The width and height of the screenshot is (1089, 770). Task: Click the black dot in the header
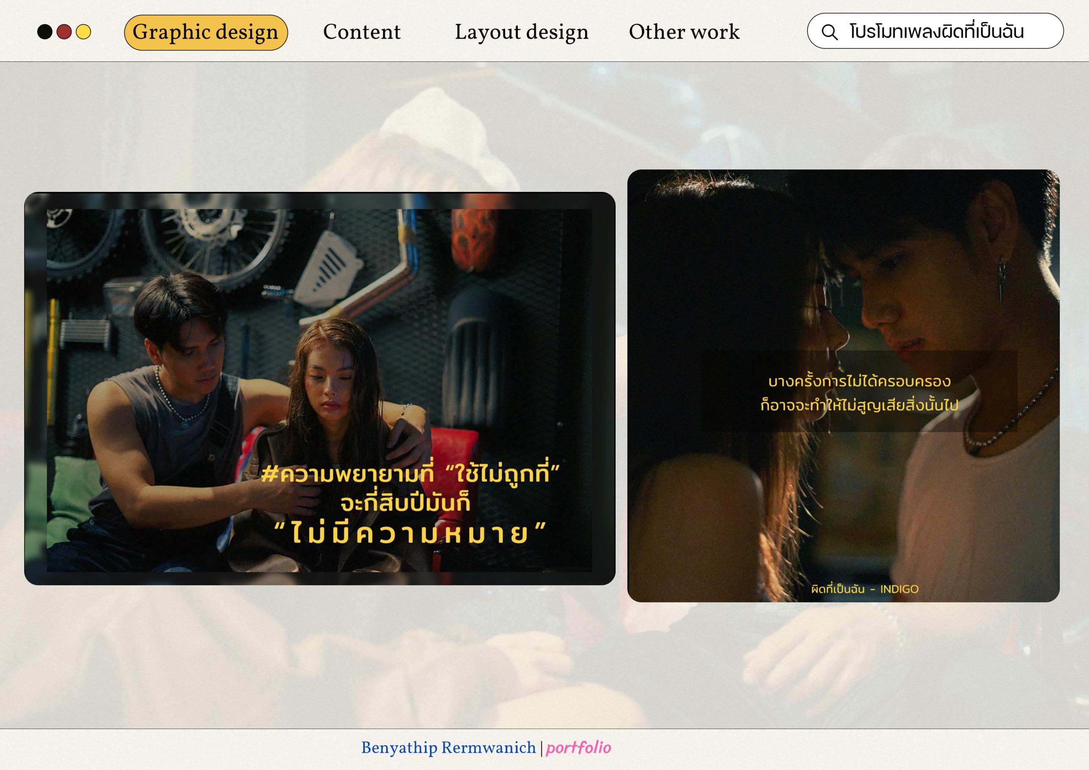pyautogui.click(x=44, y=32)
